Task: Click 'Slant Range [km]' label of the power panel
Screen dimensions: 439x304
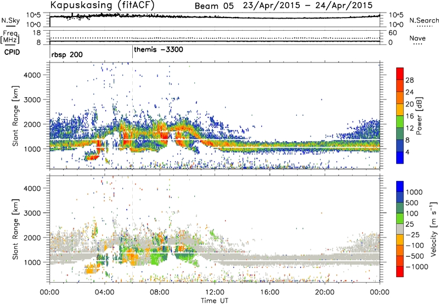Action: pos(15,116)
